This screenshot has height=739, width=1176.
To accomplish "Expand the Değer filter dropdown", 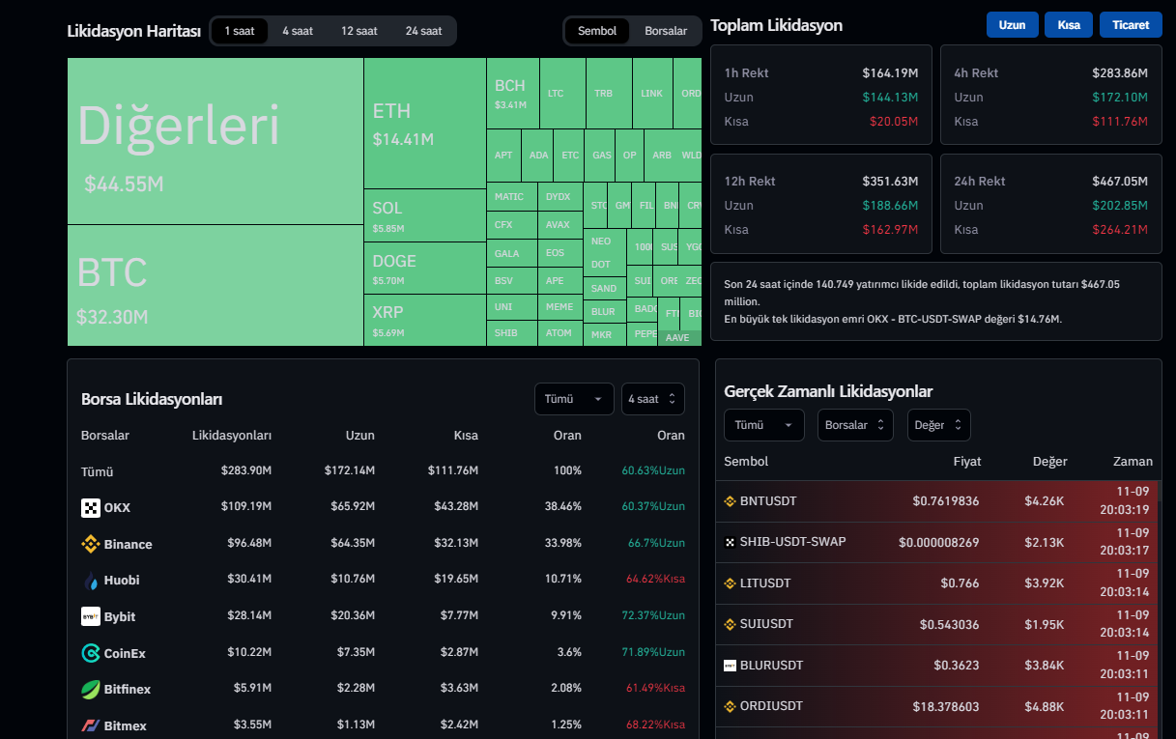I will click(x=938, y=425).
